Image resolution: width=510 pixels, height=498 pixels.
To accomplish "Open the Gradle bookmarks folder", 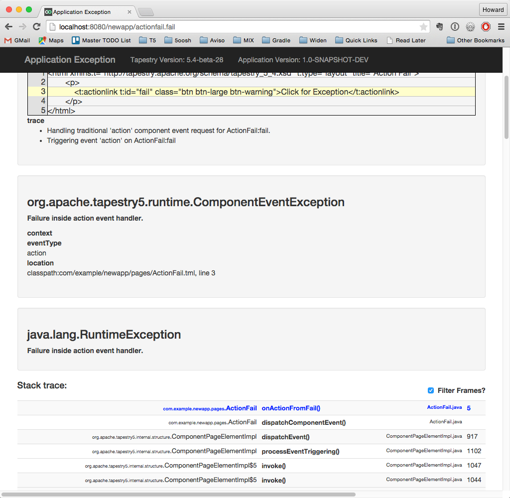I will pos(276,40).
